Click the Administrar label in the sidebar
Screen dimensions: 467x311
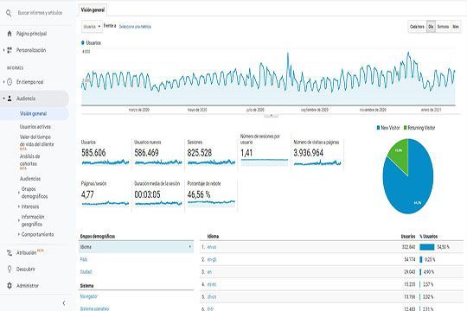pos(28,286)
